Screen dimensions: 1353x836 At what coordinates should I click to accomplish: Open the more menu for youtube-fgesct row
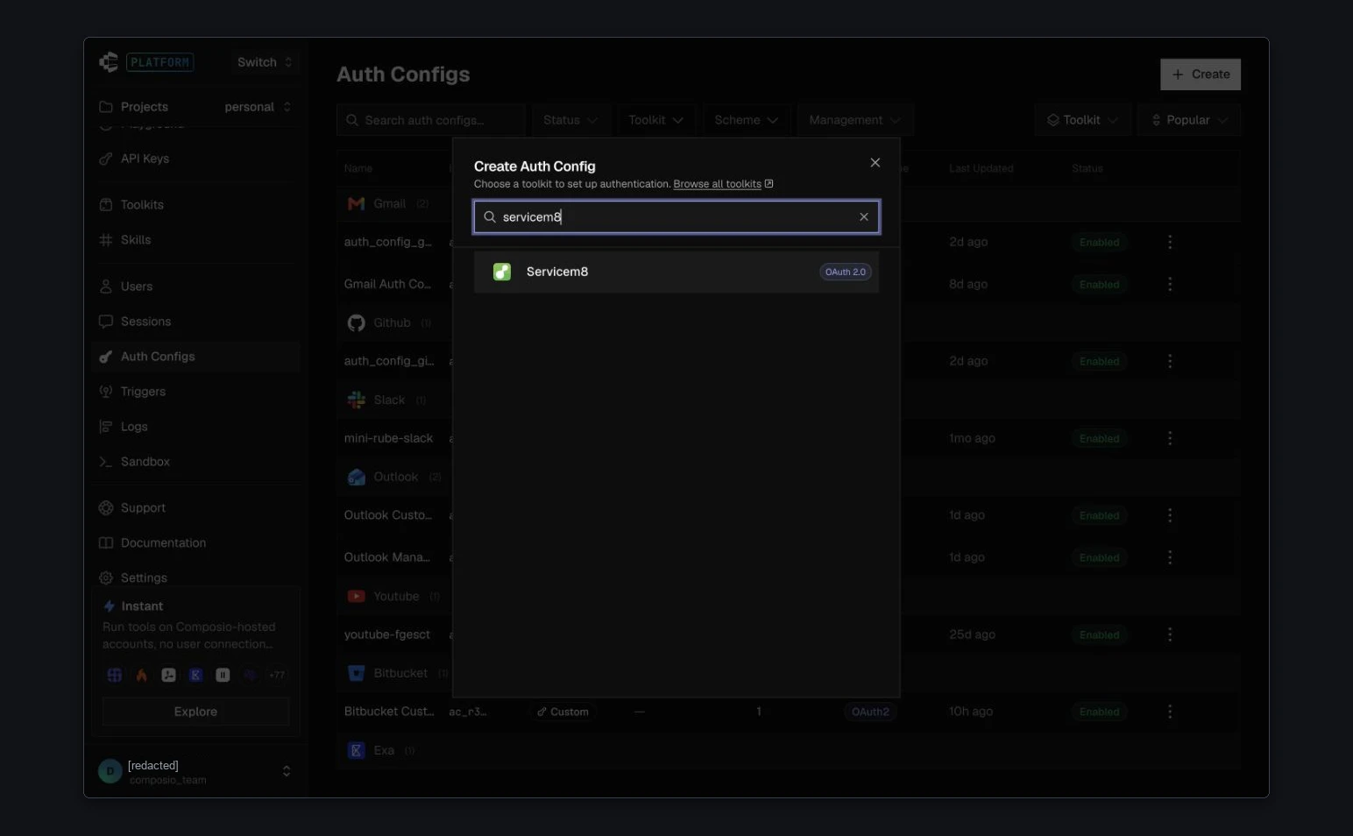coord(1170,634)
